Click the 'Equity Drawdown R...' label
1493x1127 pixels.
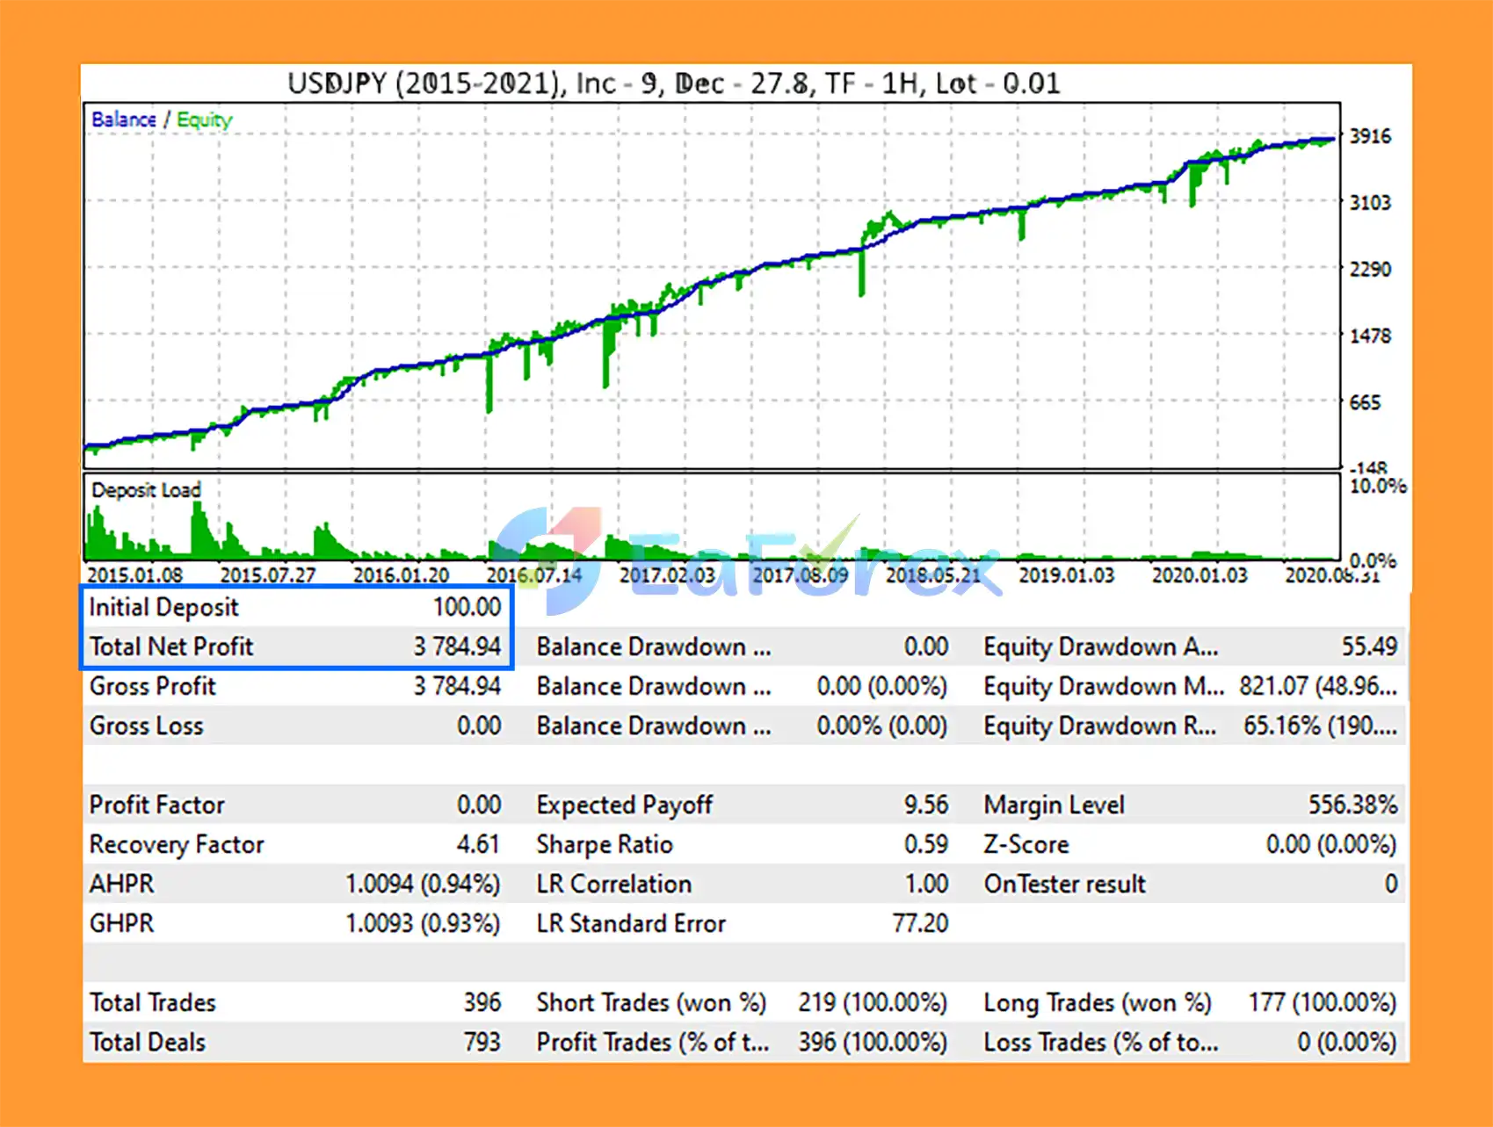tap(1100, 726)
